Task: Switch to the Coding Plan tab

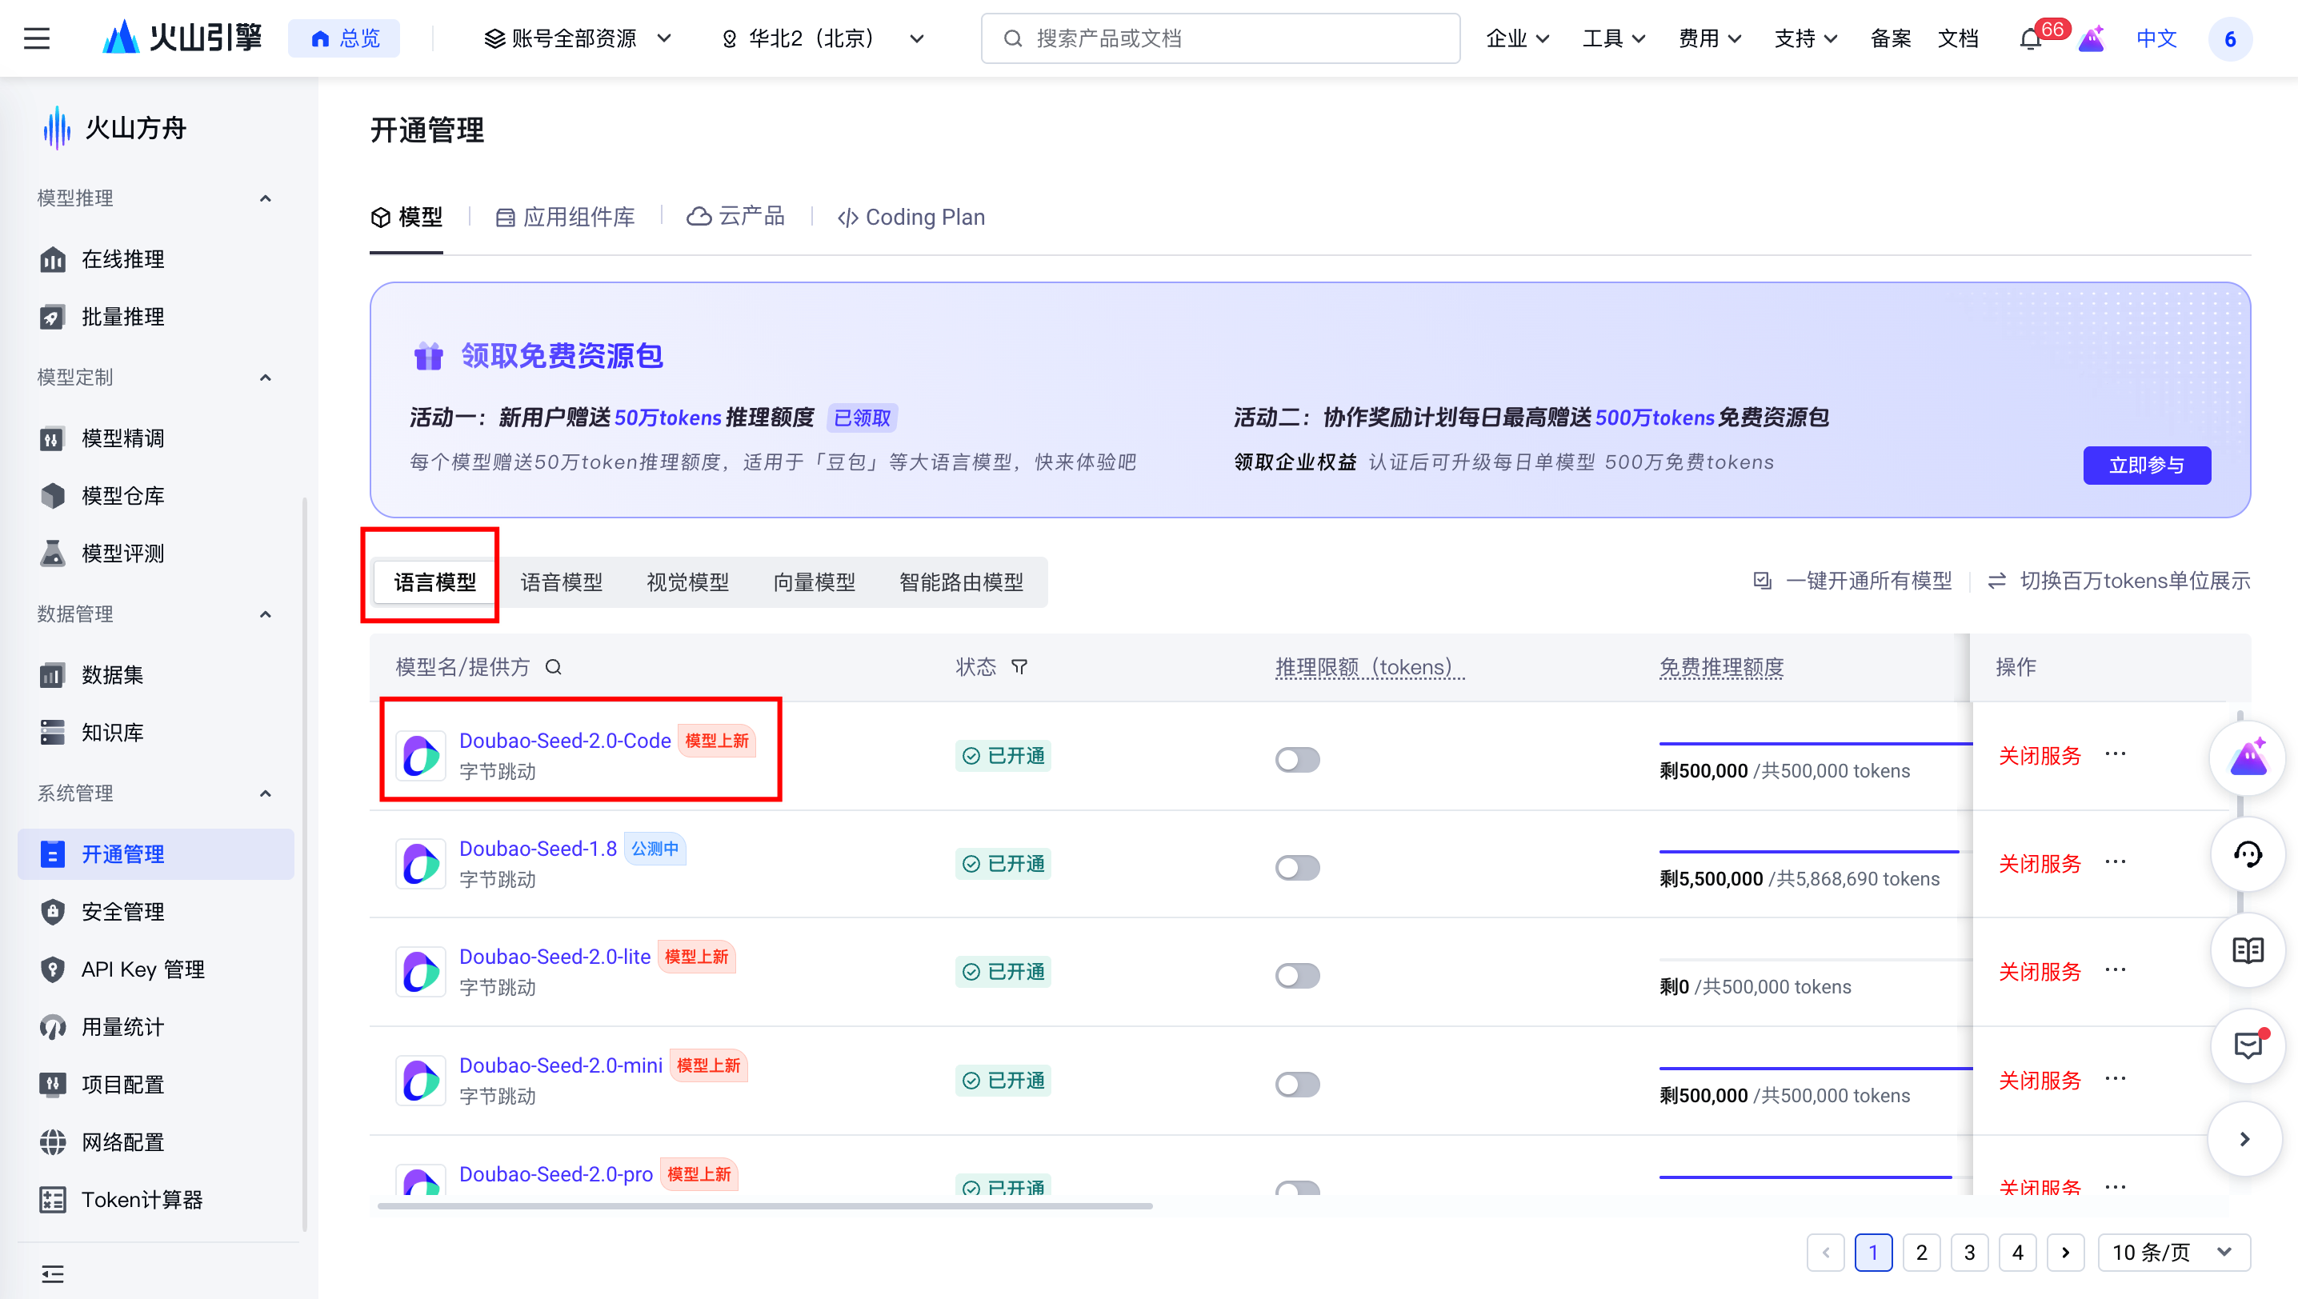Action: [x=911, y=217]
